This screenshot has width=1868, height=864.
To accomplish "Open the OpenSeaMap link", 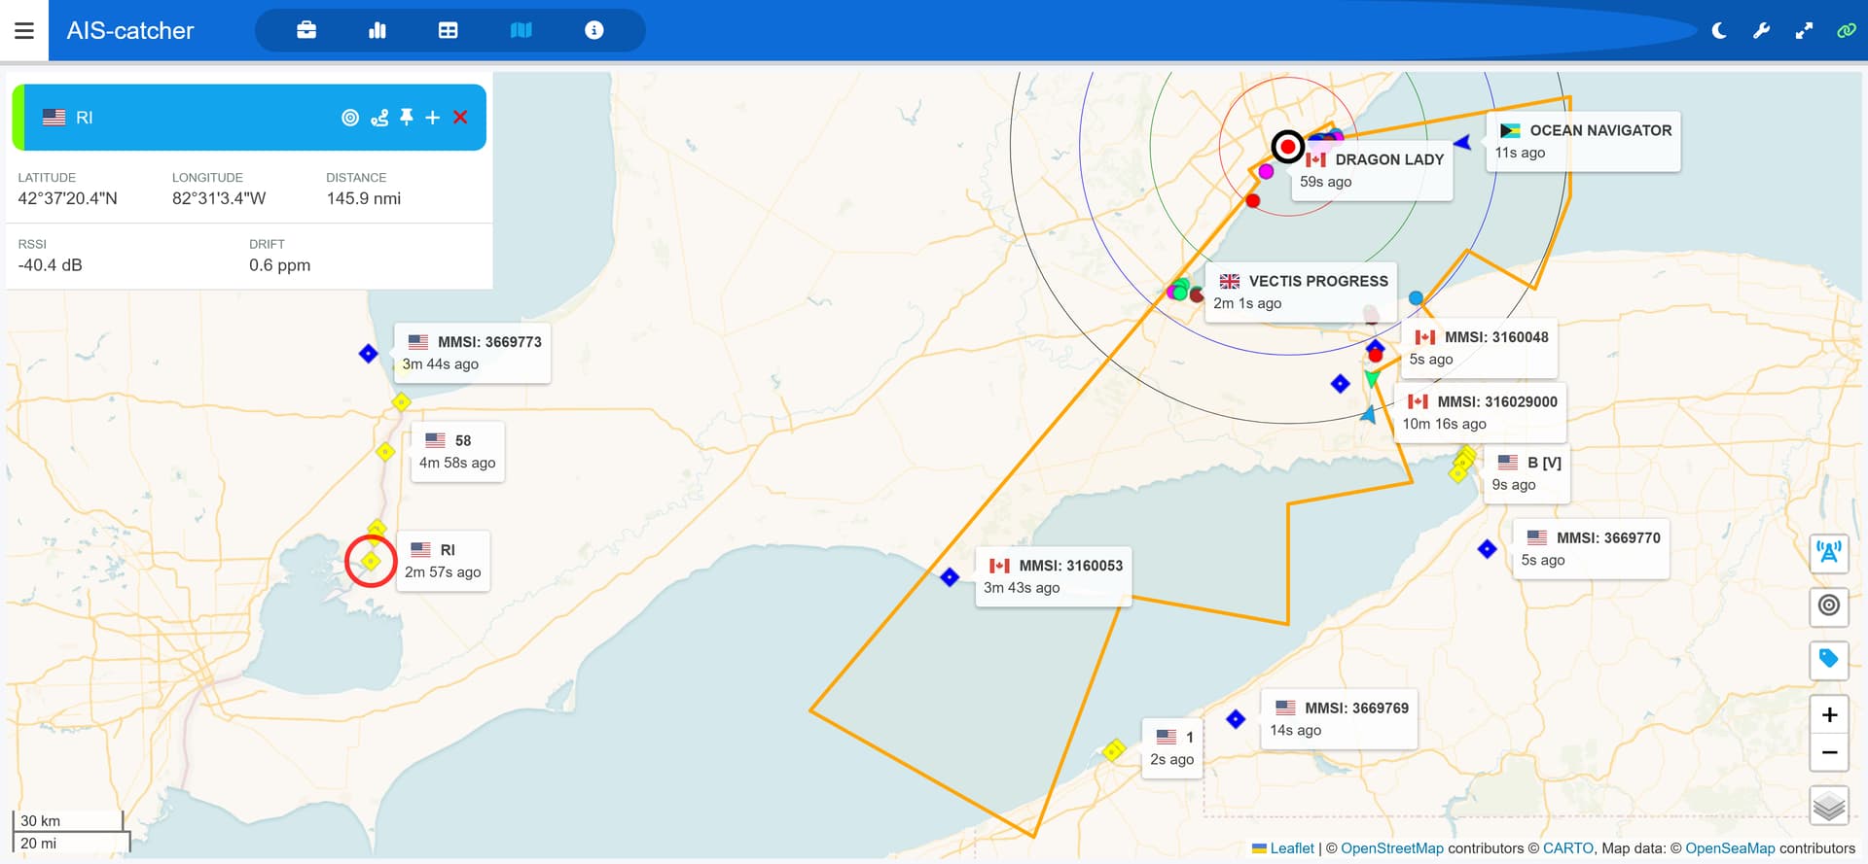I will [1730, 848].
